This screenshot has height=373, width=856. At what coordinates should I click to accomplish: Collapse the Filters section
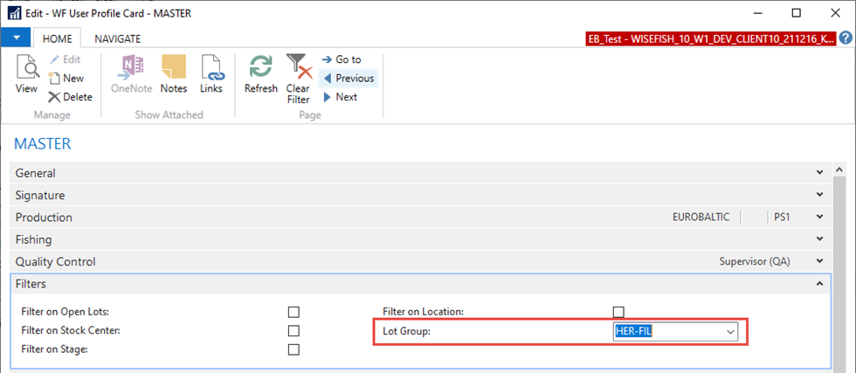coord(818,284)
